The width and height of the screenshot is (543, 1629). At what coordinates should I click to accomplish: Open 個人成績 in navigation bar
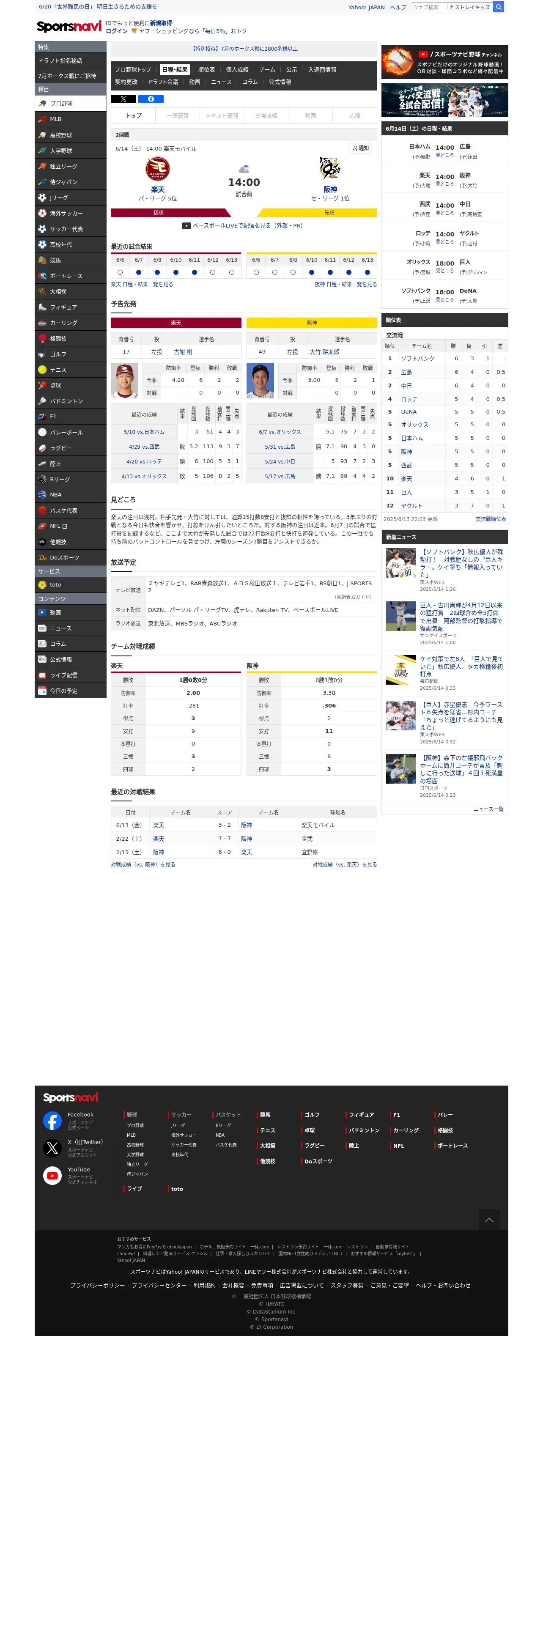(x=237, y=69)
